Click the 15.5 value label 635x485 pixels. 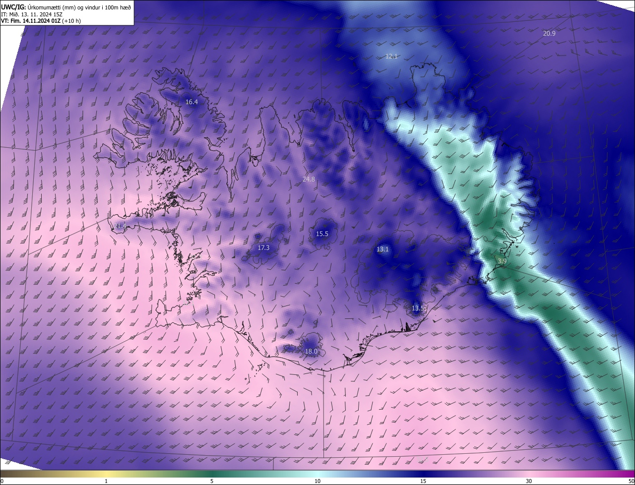click(x=322, y=234)
